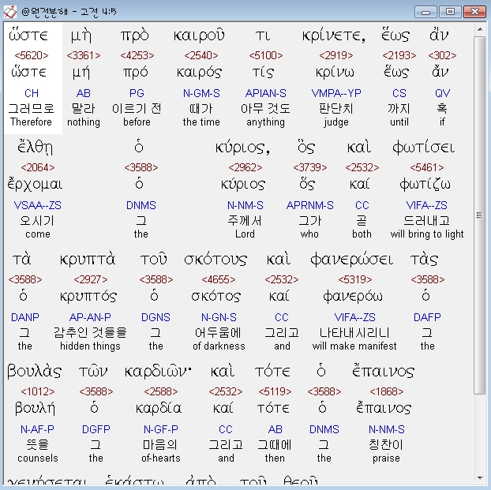
Task: Click the morphology code APIAN-S
Action: [265, 93]
